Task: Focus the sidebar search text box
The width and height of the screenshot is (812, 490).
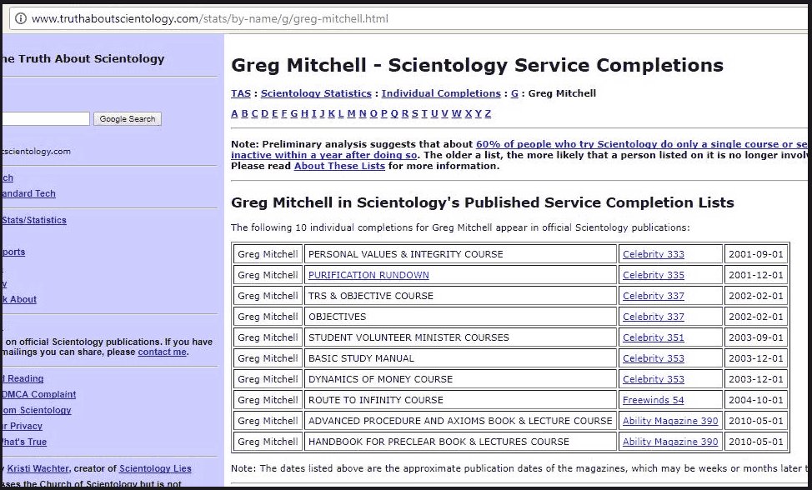Action: pyautogui.click(x=46, y=119)
